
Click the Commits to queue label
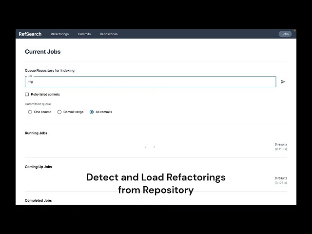coord(38,104)
